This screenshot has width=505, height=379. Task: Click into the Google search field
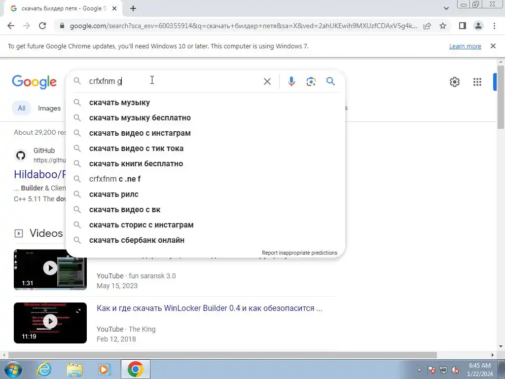[x=174, y=81]
